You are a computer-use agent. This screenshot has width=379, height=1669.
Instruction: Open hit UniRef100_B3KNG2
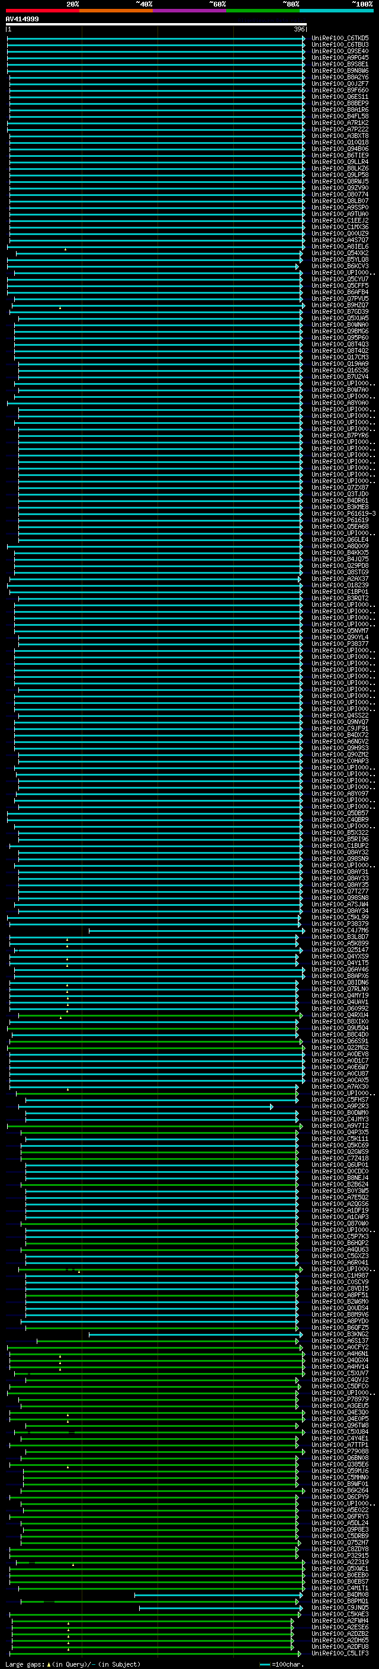tap(340, 1334)
